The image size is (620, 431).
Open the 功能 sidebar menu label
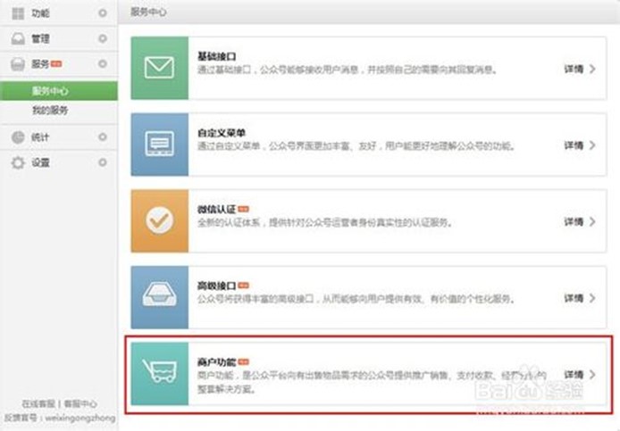point(40,13)
